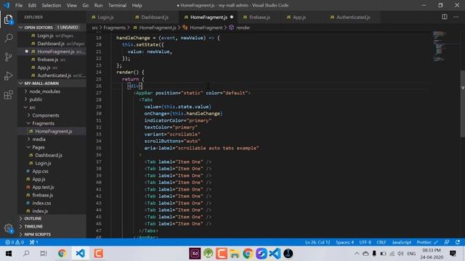Open the editor More Actions ellipsis
Screen dimensions: 465x261
point(456,17)
